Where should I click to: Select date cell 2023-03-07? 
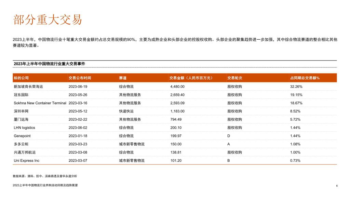[x=78, y=161]
